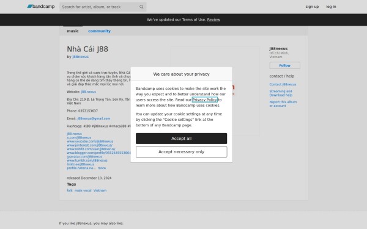Click the Phone: 0353153637 text
This screenshot has width=367, height=229.
point(82,111)
